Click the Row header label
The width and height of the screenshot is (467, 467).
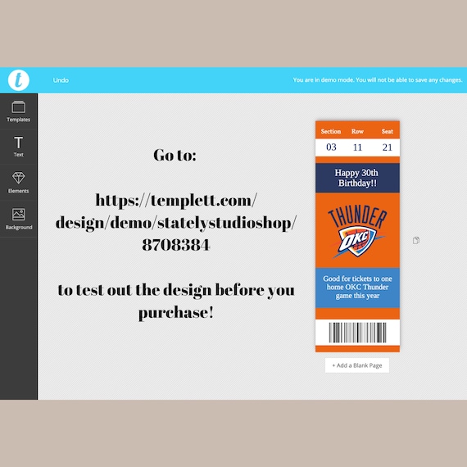coord(357,131)
